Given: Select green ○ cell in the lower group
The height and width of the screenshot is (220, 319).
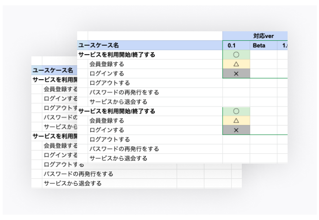Looking at the screenshot, I should pyautogui.click(x=236, y=111).
